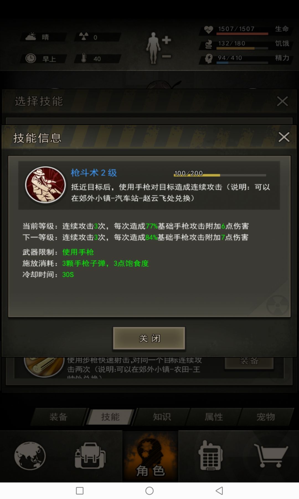
Task: Select the 角色 character head icon
Action: [x=151, y=456]
